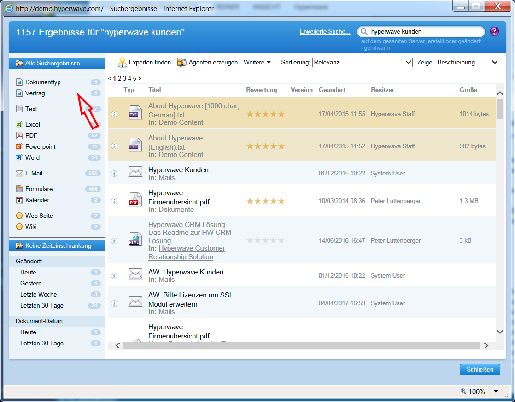Click vertical scrollbar down arrow
This screenshot has width=515, height=402.
coord(500,332)
